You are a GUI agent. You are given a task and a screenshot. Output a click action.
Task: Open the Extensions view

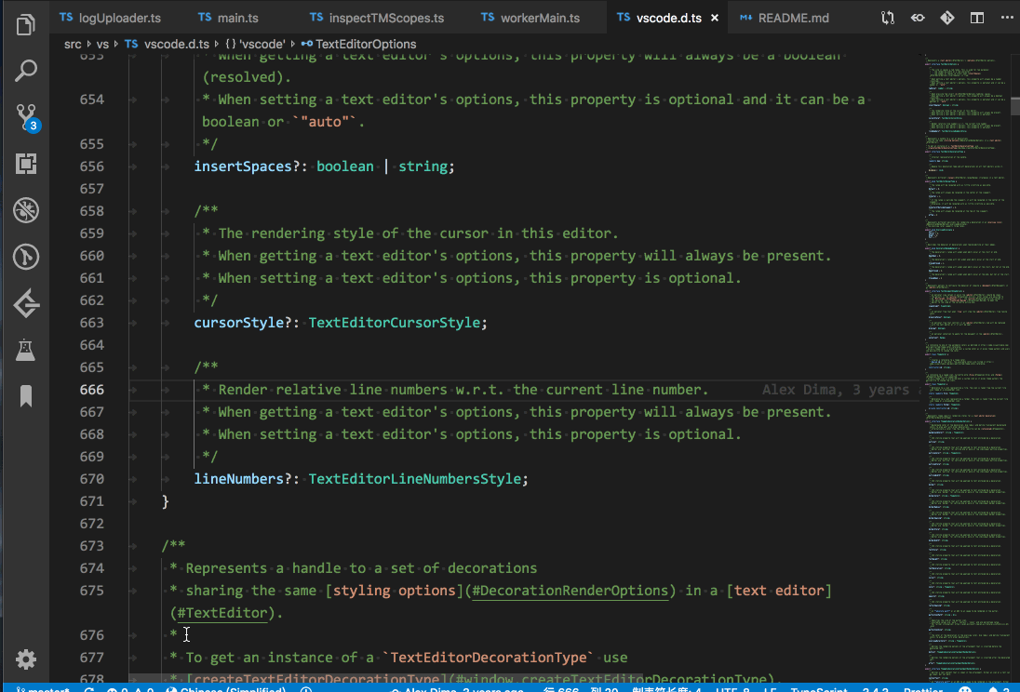click(25, 164)
